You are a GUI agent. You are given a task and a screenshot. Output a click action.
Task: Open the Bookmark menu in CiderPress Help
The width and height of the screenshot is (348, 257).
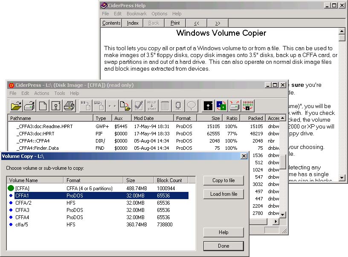pyautogui.click(x=136, y=14)
